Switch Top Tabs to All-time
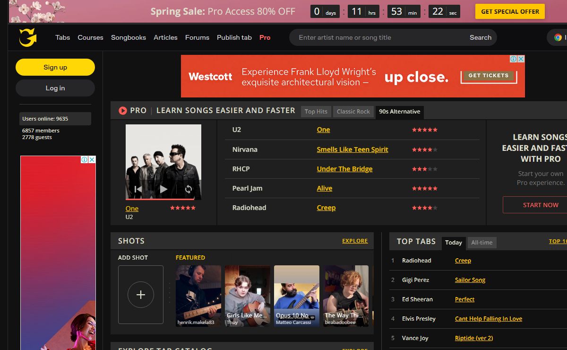 pyautogui.click(x=482, y=243)
